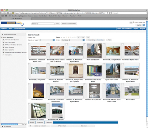Switch to the Download tab
The width and height of the screenshot is (148, 138).
coord(40,122)
